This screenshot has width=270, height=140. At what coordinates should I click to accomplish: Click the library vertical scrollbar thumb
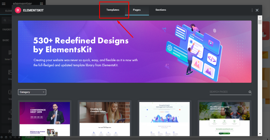pyautogui.click(x=260, y=22)
